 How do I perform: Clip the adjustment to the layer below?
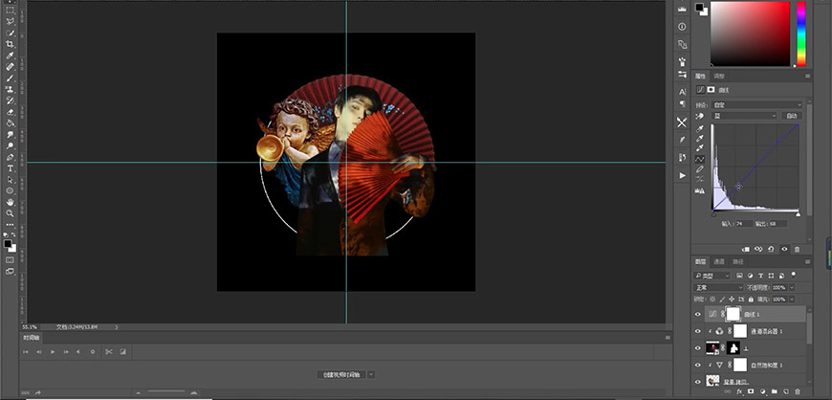point(746,249)
